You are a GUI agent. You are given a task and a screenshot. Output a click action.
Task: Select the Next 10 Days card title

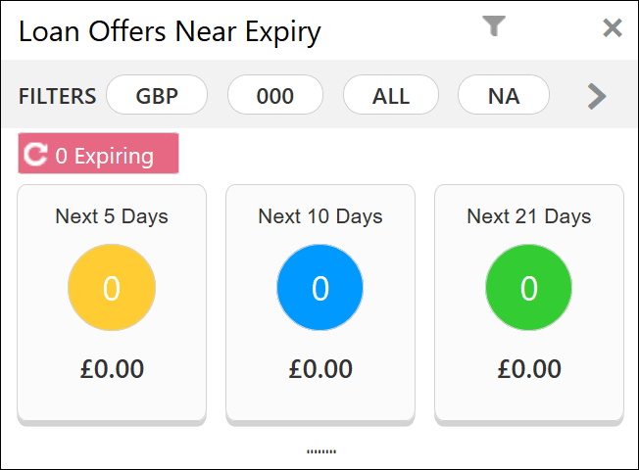320,216
